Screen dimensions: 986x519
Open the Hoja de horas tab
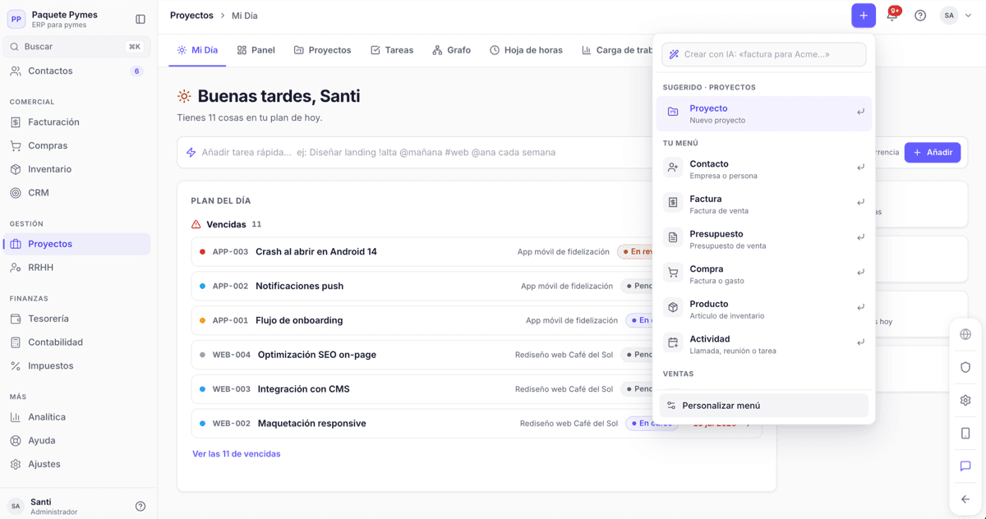(x=526, y=50)
